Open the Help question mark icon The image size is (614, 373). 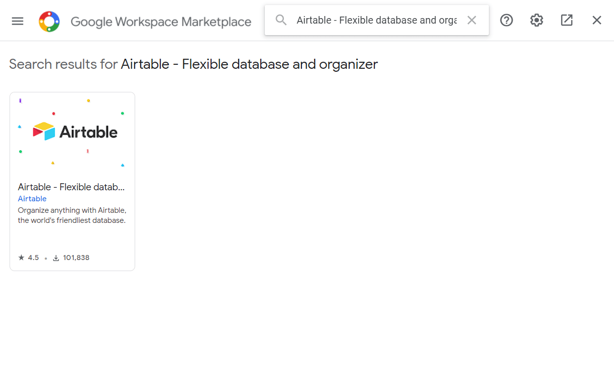(506, 20)
